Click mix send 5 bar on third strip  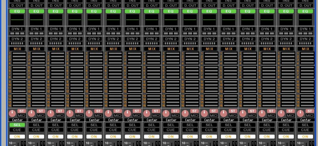pyautogui.click(x=58, y=67)
